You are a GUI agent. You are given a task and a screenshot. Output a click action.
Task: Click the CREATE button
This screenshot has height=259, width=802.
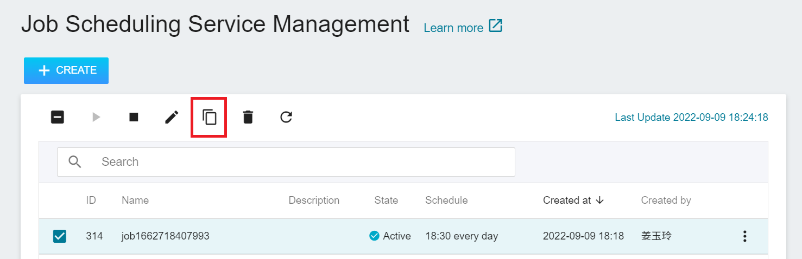[66, 70]
